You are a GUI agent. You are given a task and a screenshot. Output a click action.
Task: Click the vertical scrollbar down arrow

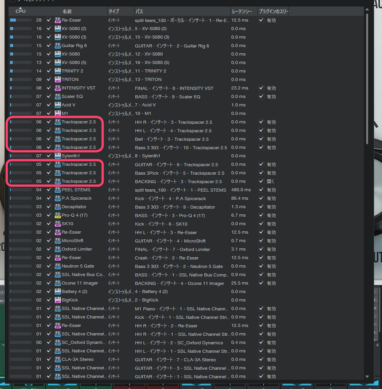(x=367, y=377)
